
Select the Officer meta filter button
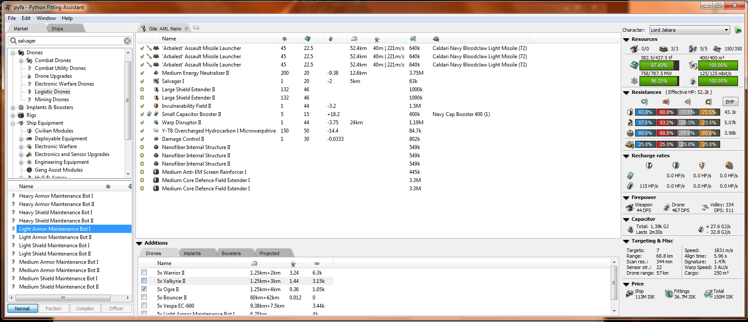(116, 309)
